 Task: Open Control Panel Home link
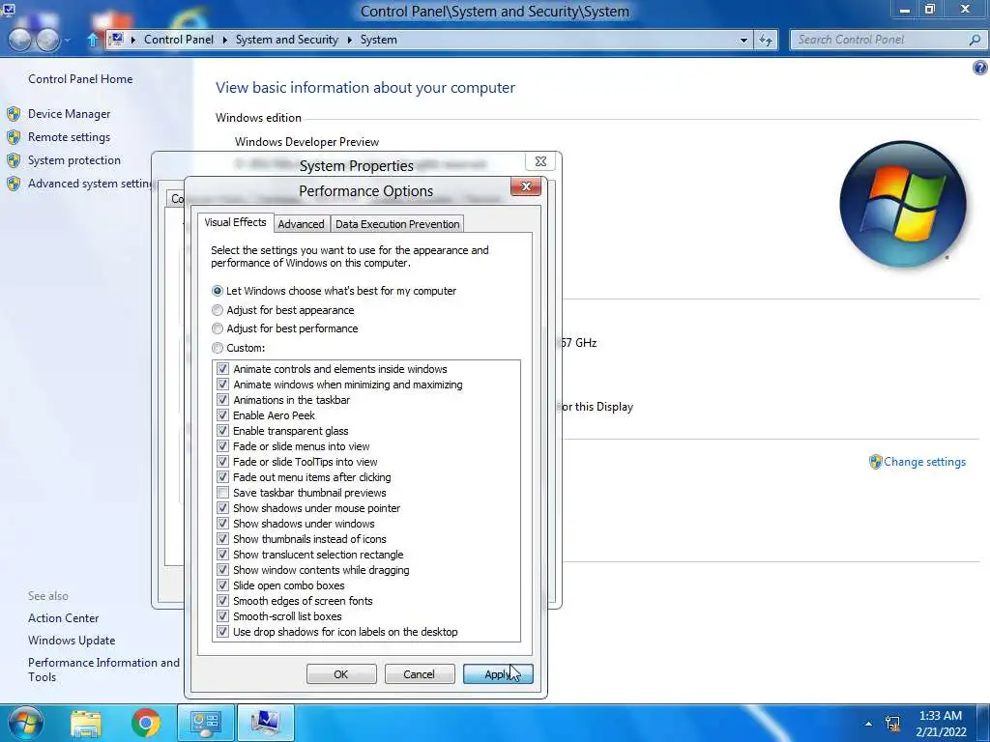coord(80,79)
